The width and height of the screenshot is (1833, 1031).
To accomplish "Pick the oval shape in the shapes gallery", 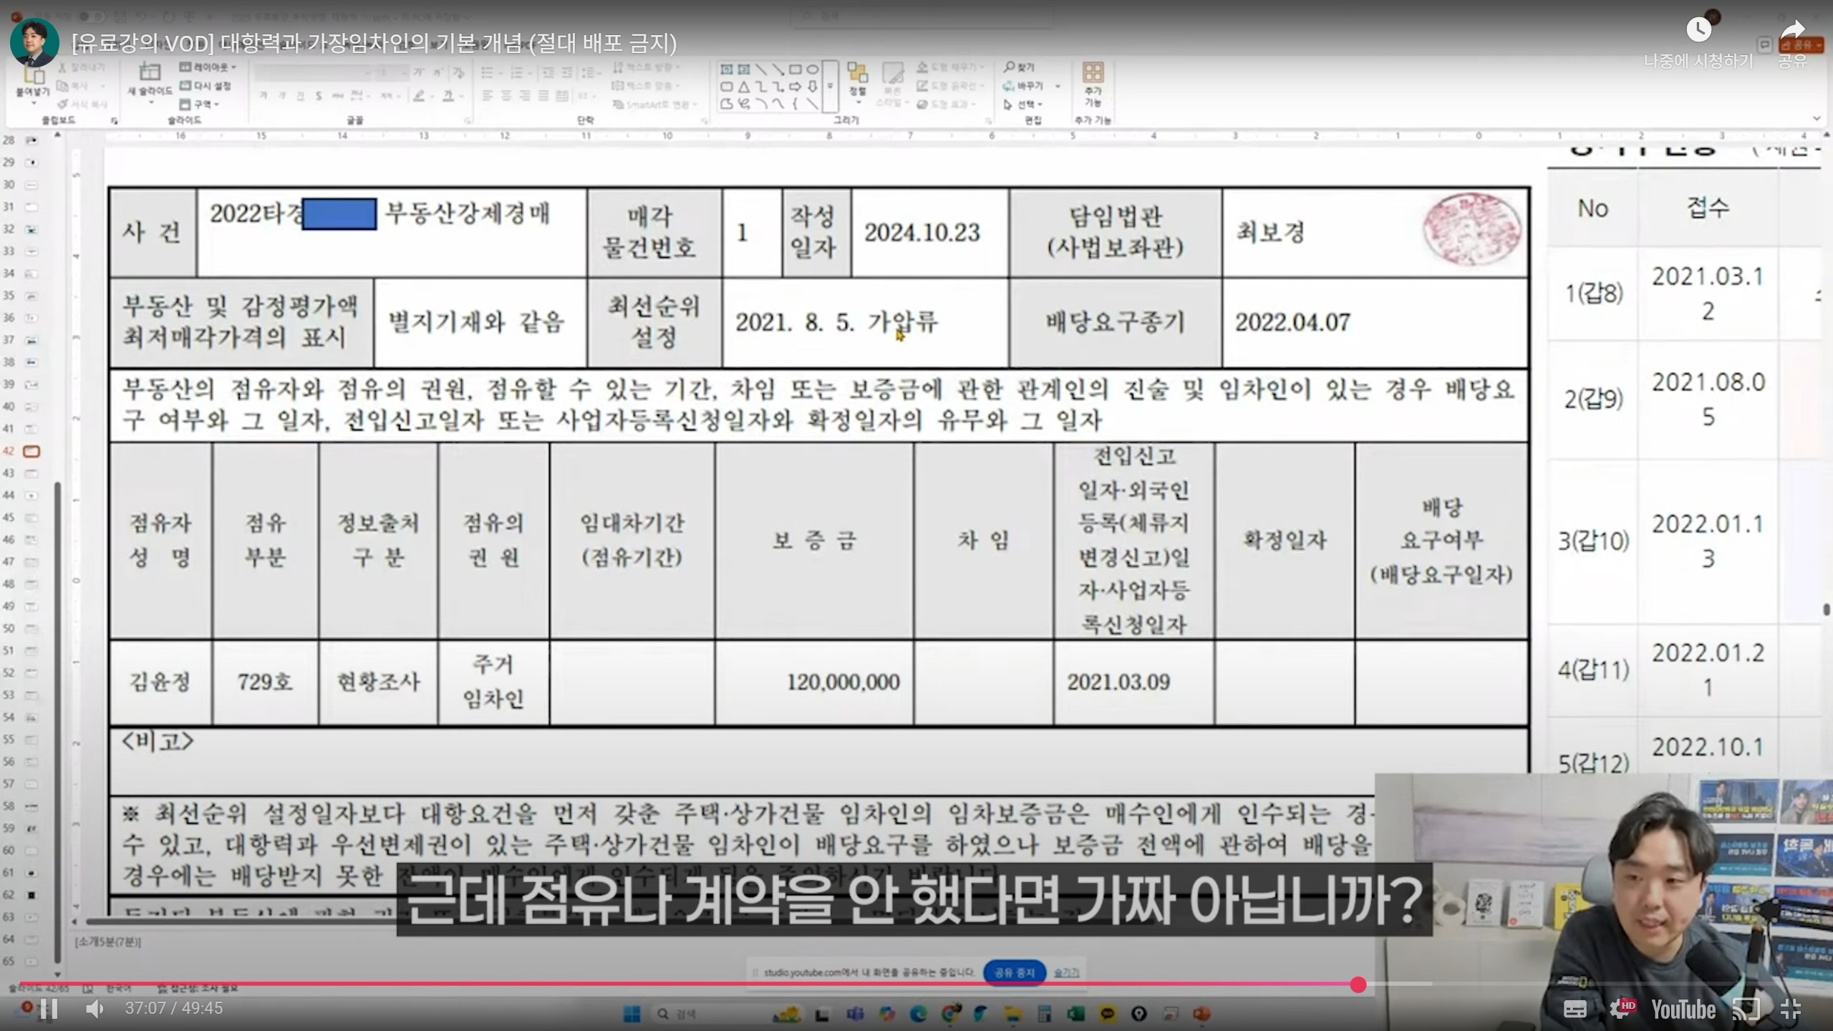I will point(813,69).
